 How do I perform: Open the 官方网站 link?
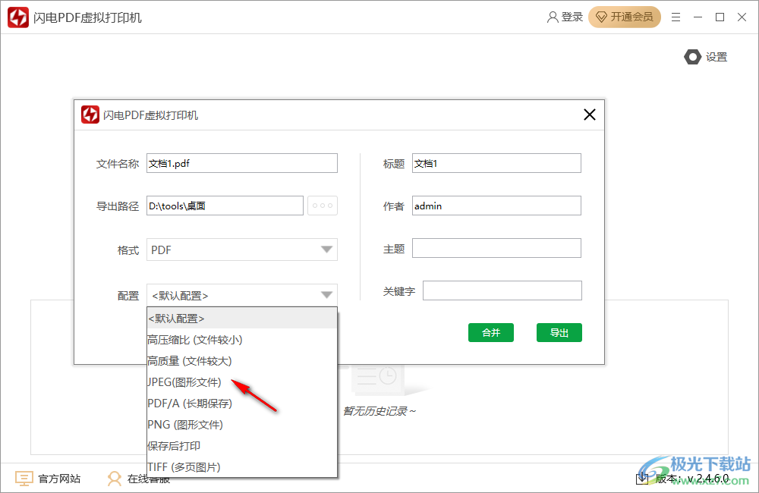pyautogui.click(x=59, y=479)
